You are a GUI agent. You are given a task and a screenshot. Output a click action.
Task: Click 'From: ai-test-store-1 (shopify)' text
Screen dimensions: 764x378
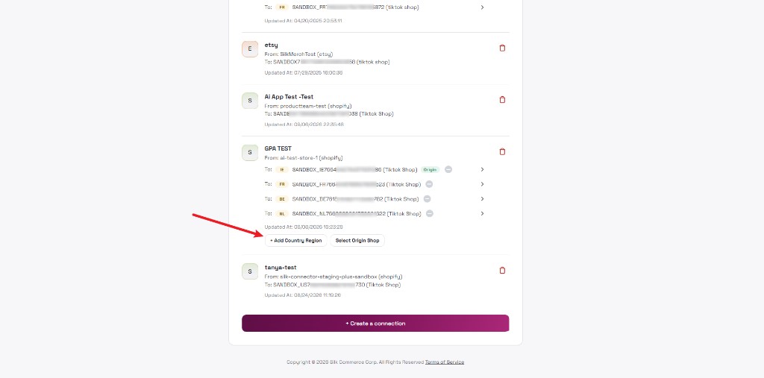click(x=304, y=158)
